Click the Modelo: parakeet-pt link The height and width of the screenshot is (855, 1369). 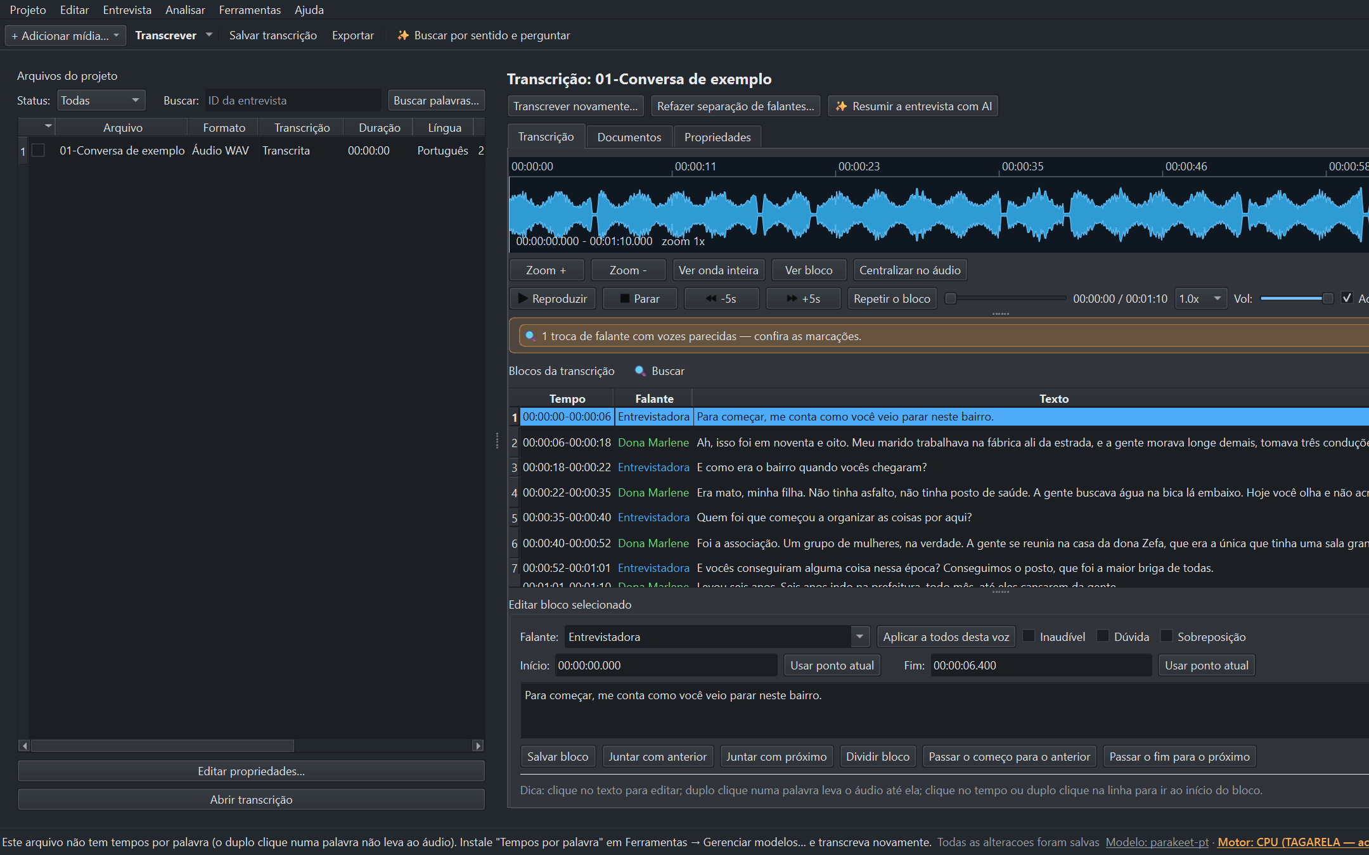pos(1157,842)
